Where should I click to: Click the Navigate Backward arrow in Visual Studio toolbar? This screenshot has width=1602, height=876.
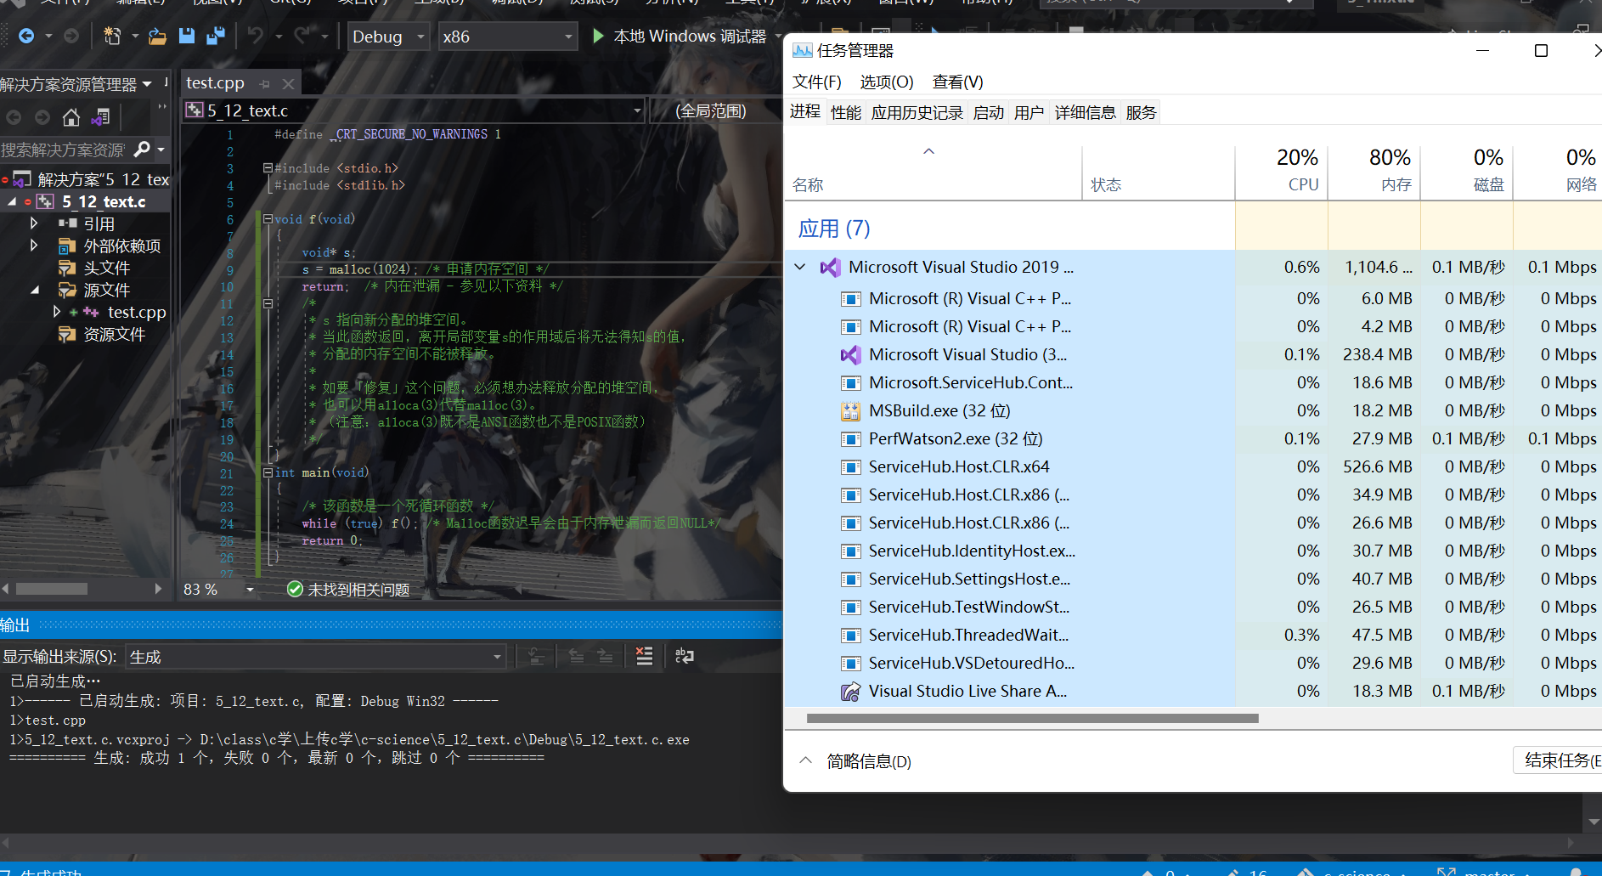point(26,36)
